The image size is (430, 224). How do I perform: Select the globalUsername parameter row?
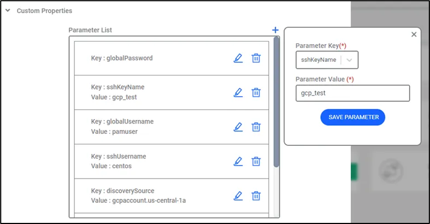(172, 127)
